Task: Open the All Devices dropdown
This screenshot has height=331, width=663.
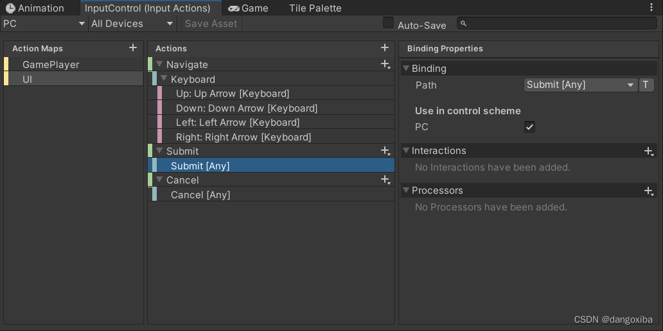Action: 132,24
